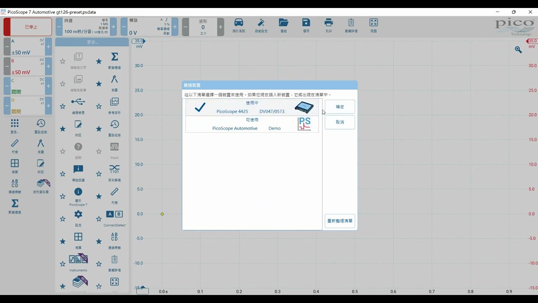Step waveform buffer forward with plus
Image resolution: width=538 pixels, height=303 pixels.
221,27
